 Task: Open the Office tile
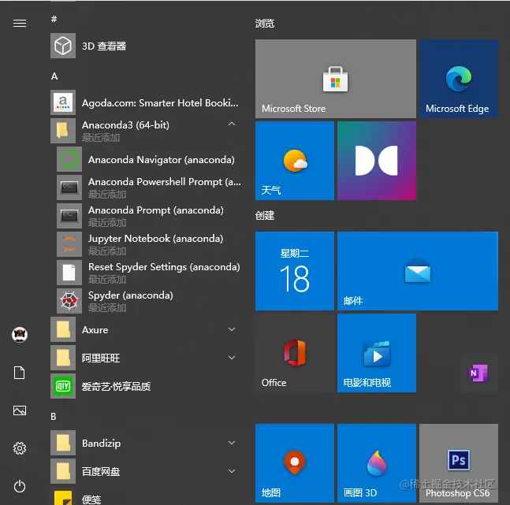[x=295, y=353]
